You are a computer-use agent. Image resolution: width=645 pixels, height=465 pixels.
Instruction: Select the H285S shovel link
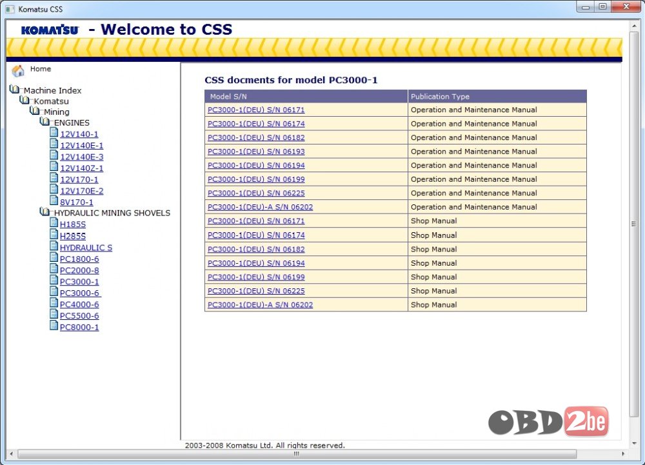(73, 236)
